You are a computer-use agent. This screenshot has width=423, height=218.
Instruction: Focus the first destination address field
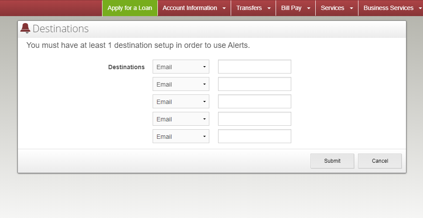tap(254, 67)
